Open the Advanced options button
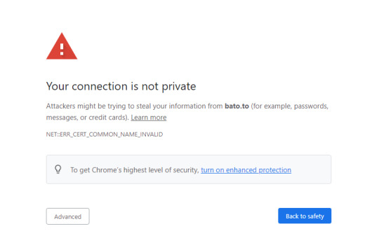 coord(67,216)
